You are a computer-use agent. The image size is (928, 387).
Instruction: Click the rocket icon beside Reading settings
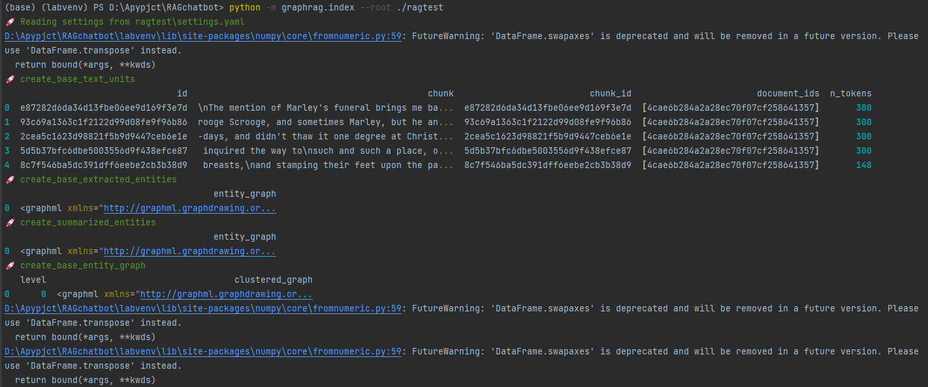click(10, 22)
